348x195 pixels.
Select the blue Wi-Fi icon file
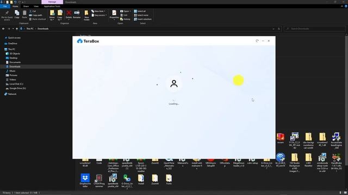pyautogui.click(x=281, y=160)
